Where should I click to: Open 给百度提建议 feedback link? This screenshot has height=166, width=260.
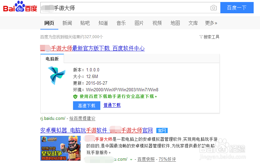pyautogui.click(x=82, y=119)
